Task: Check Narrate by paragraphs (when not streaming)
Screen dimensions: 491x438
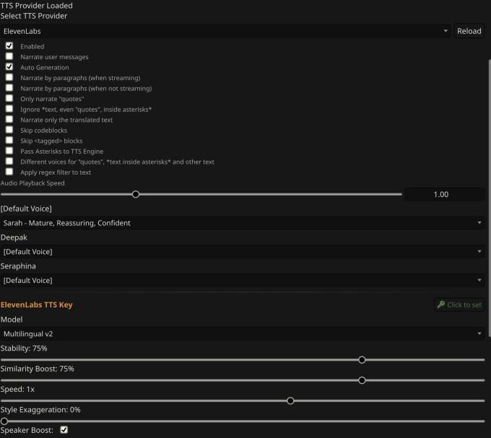Action: point(9,88)
